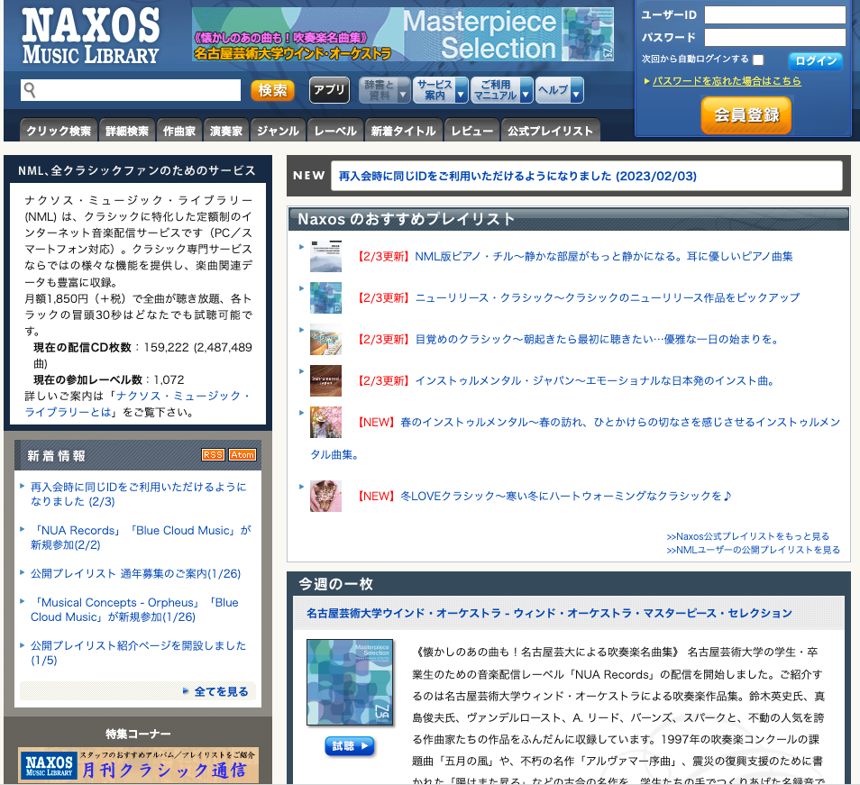
Task: Click the magnifier icon in search box
Action: point(30,90)
